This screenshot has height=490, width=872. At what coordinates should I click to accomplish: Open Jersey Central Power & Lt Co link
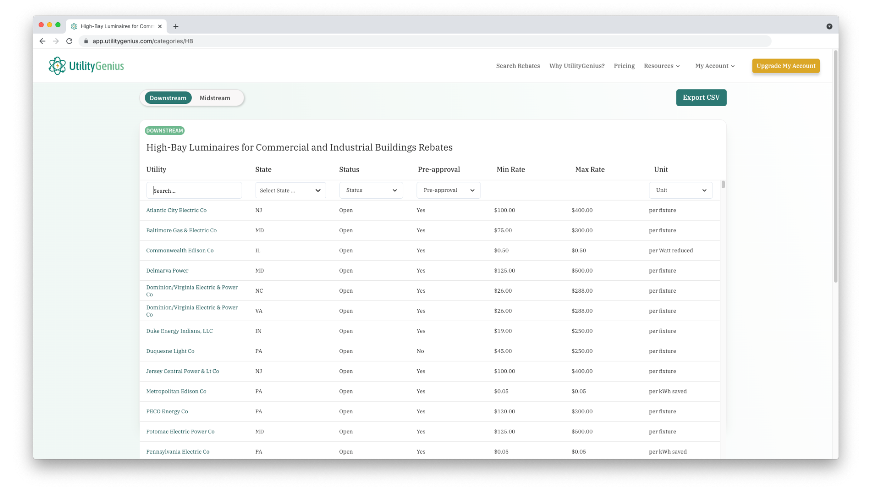click(x=183, y=371)
